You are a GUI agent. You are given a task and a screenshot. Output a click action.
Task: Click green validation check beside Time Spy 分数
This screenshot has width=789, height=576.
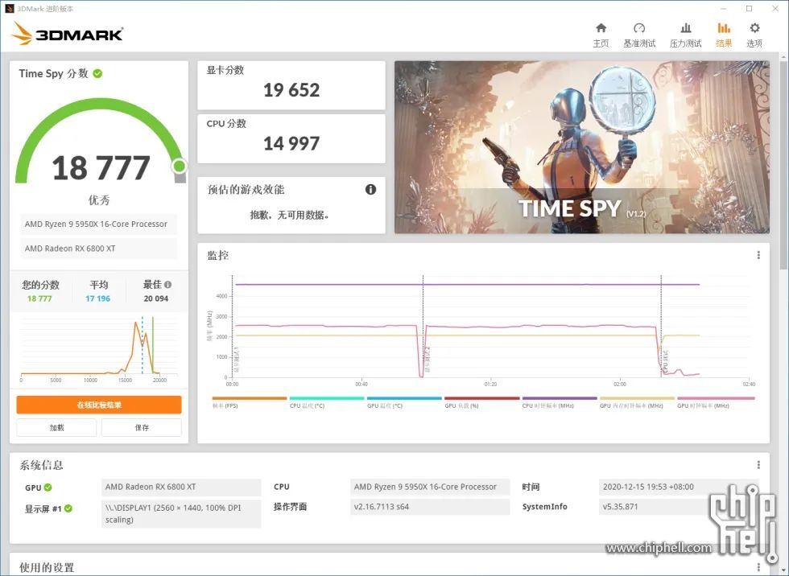tap(97, 73)
